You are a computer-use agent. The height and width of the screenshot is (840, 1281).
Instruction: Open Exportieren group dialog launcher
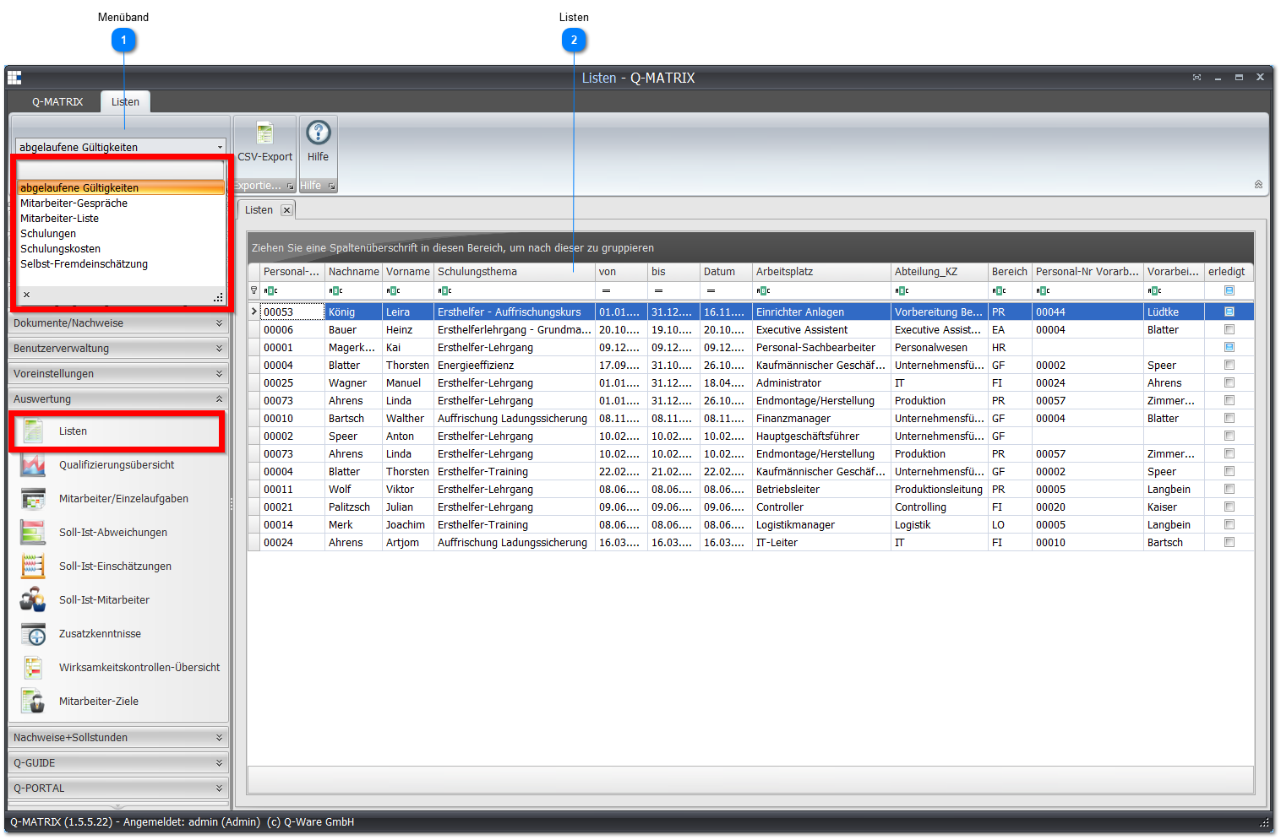click(x=290, y=187)
